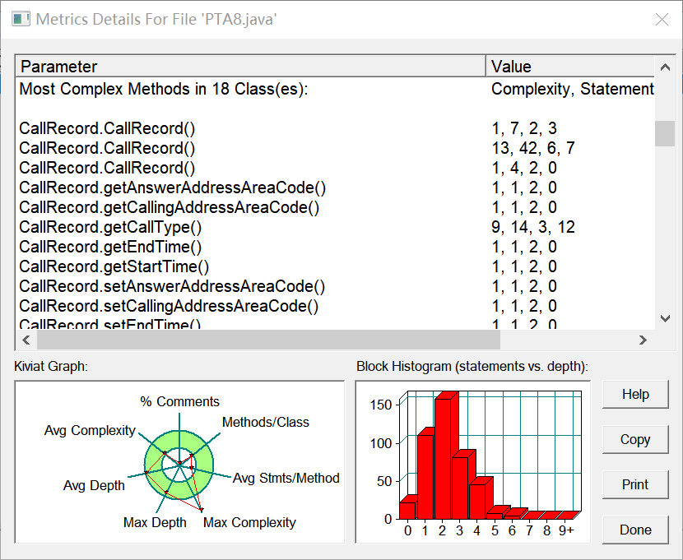Click the 'Max Complexity' Kiviat label
Screen dimensions: 683x560
249,522
